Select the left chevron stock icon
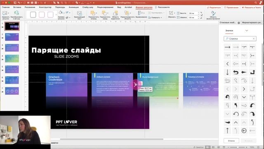 tap(227, 64)
